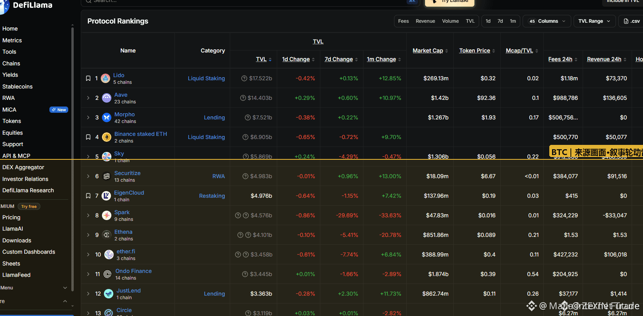Toggle the Volume column filter
643x316 pixels.
(450, 21)
